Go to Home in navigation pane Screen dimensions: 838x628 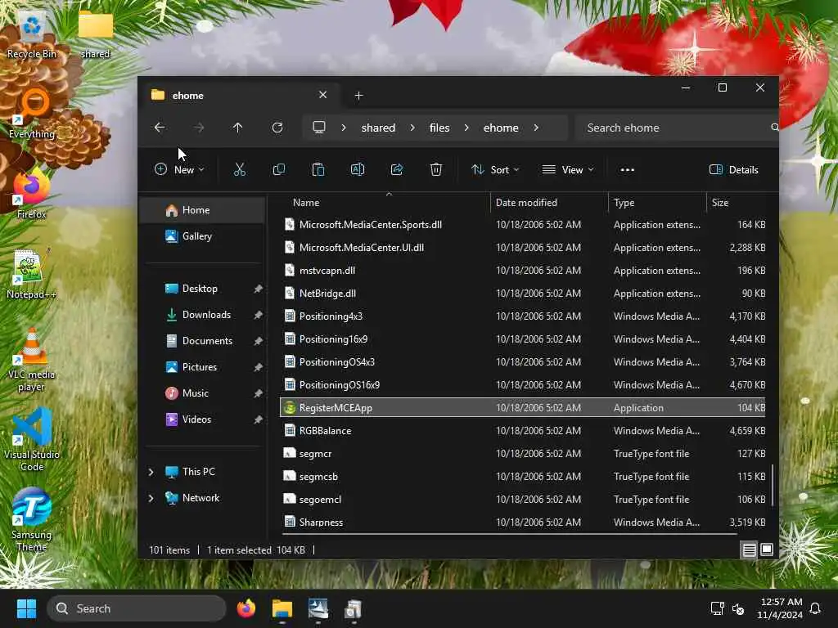pyautogui.click(x=202, y=210)
